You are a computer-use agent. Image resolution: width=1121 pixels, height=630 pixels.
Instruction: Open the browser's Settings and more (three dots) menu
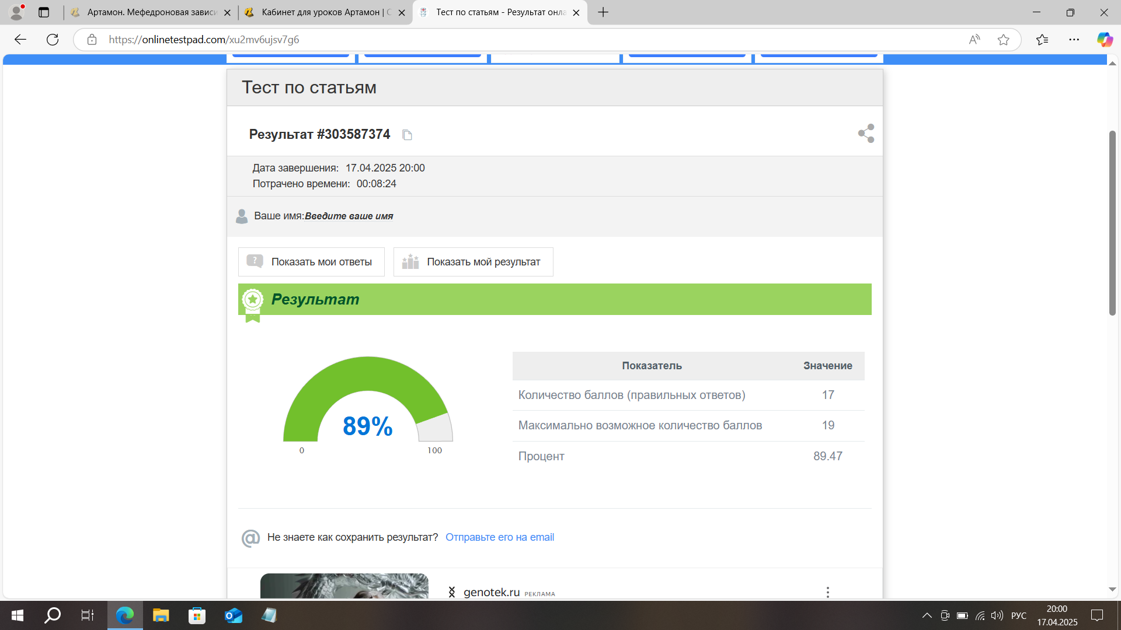[1074, 40]
